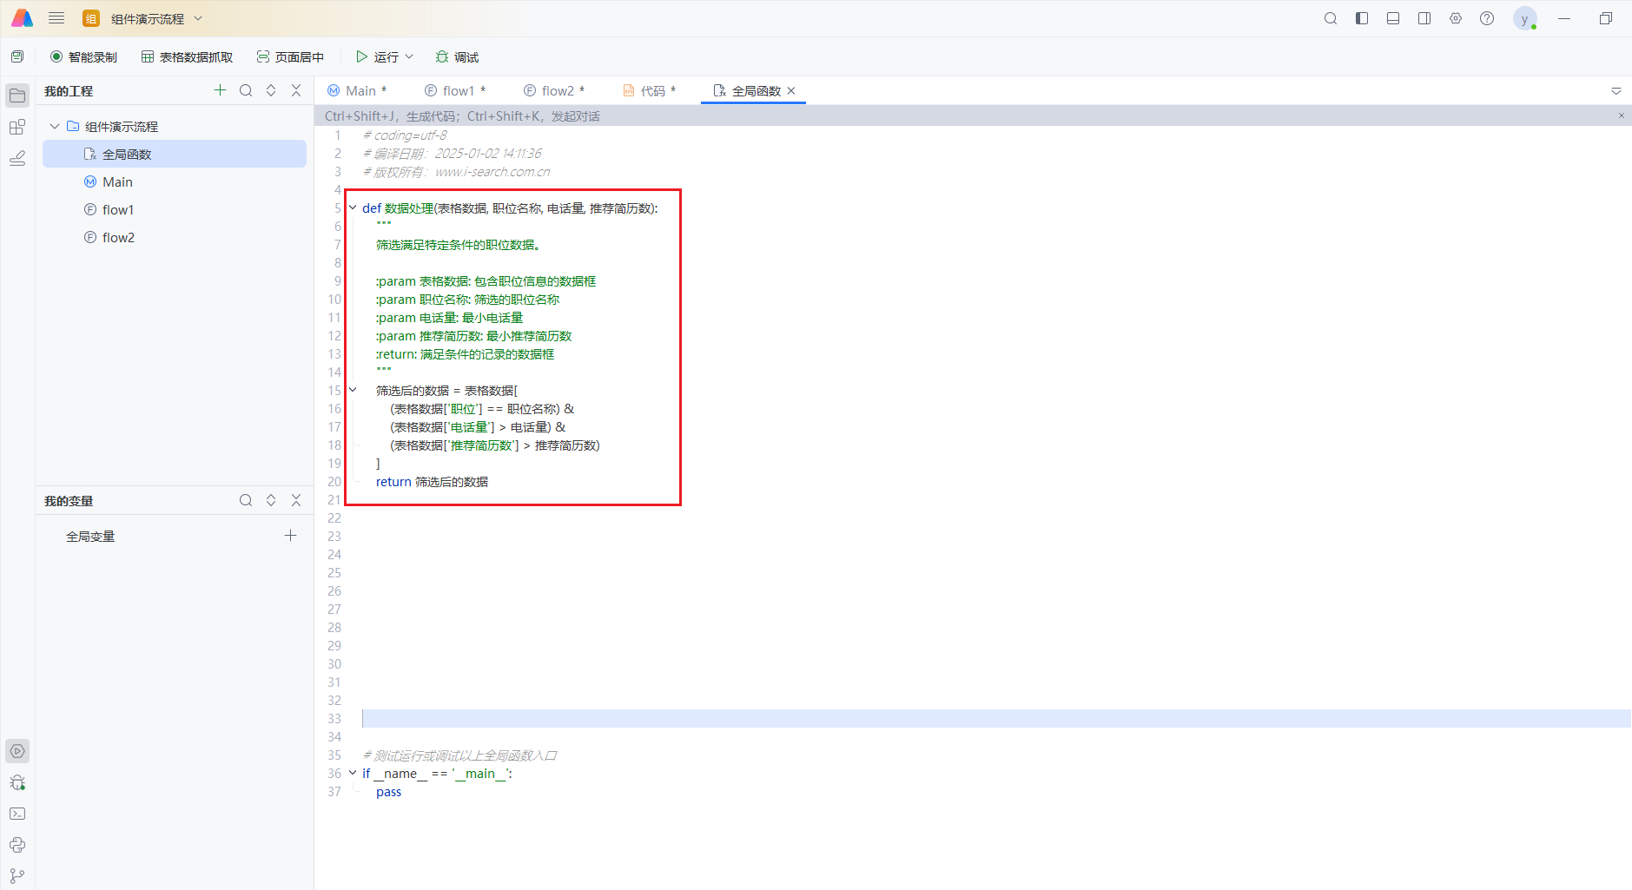Click on return 筛选后的数据 code line
The image size is (1632, 890).
pyautogui.click(x=432, y=481)
